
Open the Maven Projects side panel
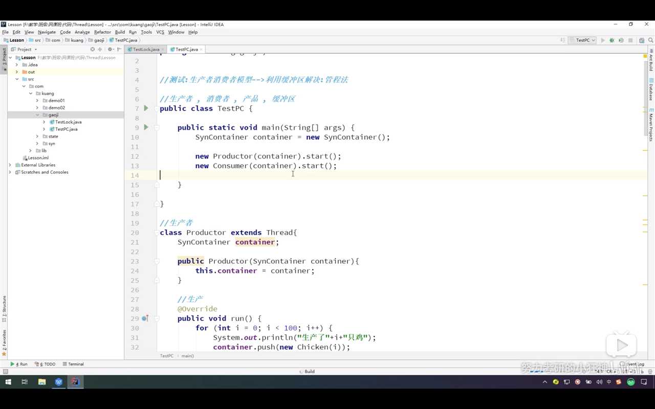point(651,124)
